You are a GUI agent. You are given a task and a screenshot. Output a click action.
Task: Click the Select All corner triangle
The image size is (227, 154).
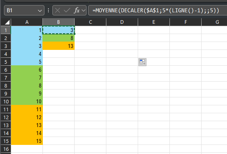7,22
